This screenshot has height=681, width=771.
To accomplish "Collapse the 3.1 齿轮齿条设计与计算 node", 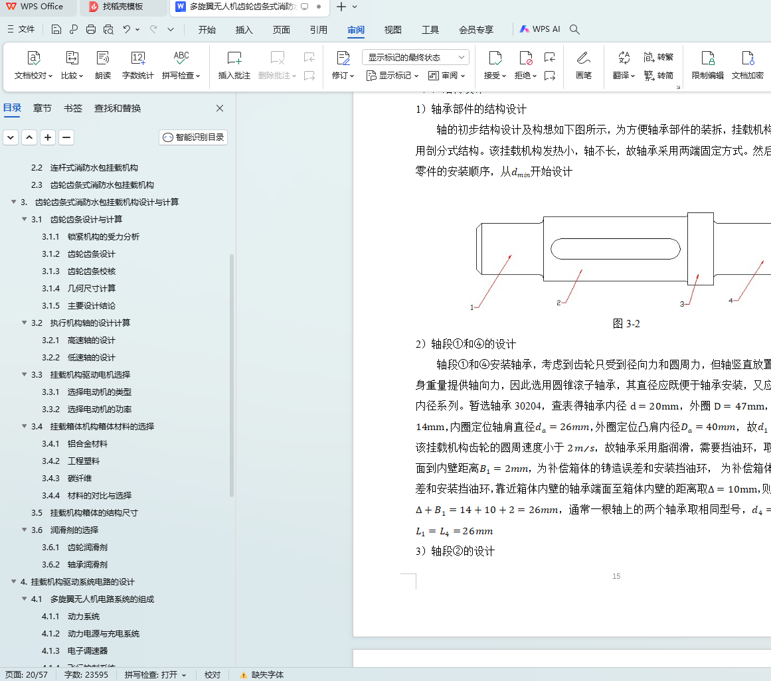I will click(x=24, y=219).
